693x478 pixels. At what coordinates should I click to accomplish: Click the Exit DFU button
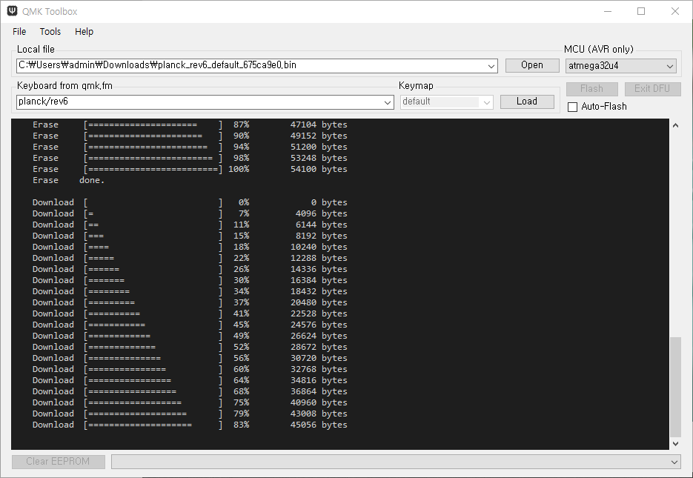coord(652,89)
